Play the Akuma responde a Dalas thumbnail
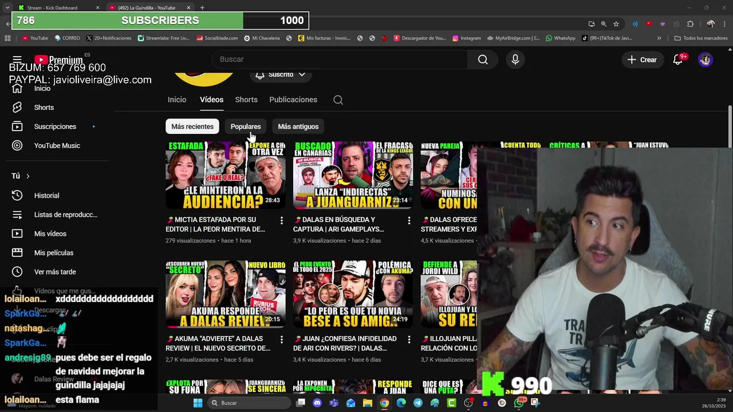733x412 pixels. 226,294
